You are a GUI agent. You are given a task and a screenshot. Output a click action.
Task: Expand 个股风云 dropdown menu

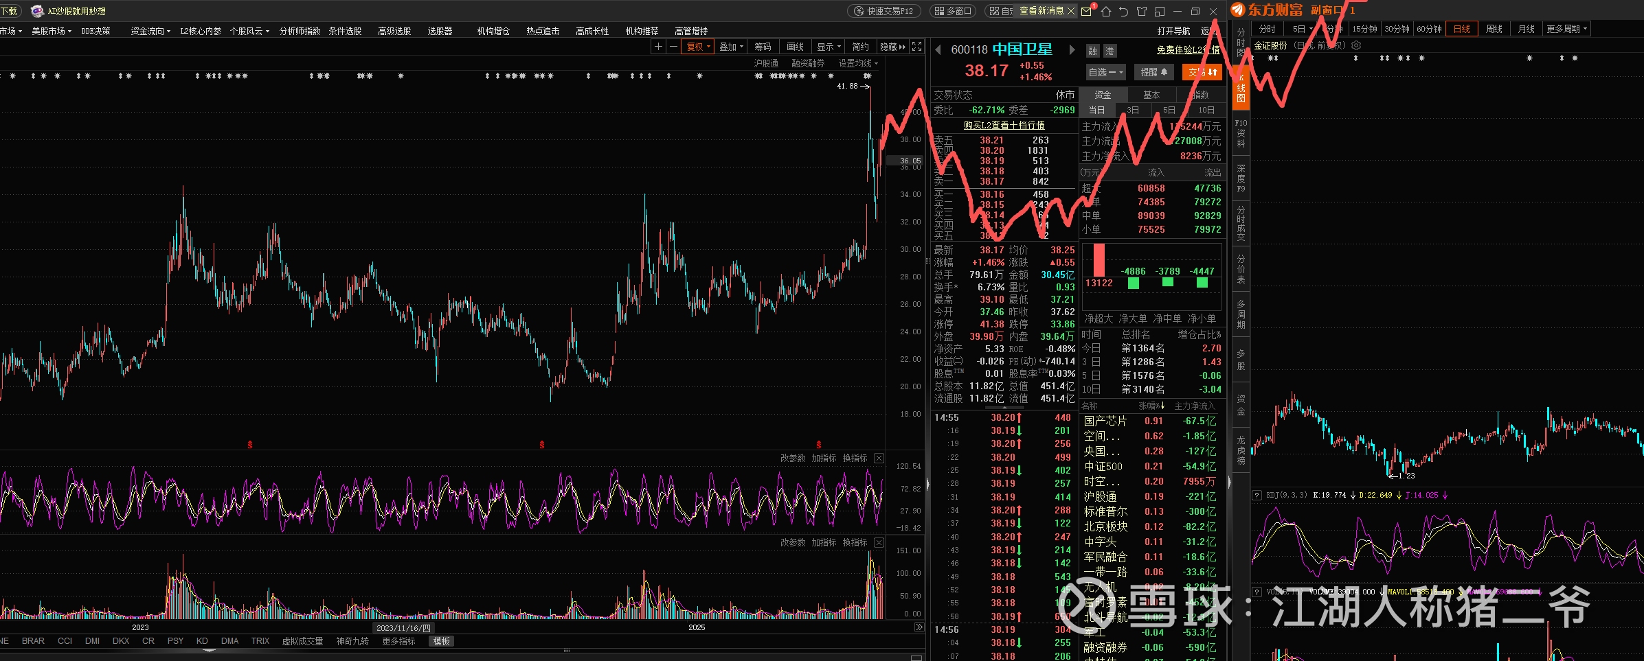249,31
